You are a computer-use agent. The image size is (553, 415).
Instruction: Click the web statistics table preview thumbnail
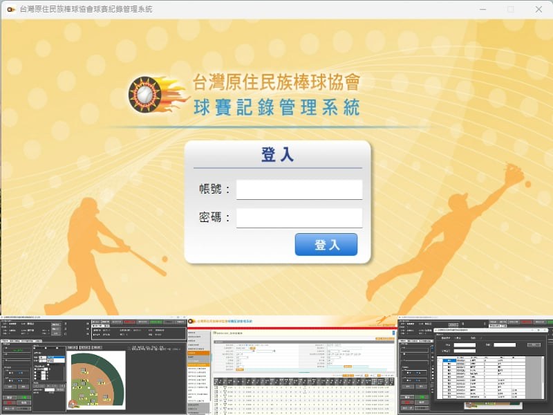[x=290, y=365]
